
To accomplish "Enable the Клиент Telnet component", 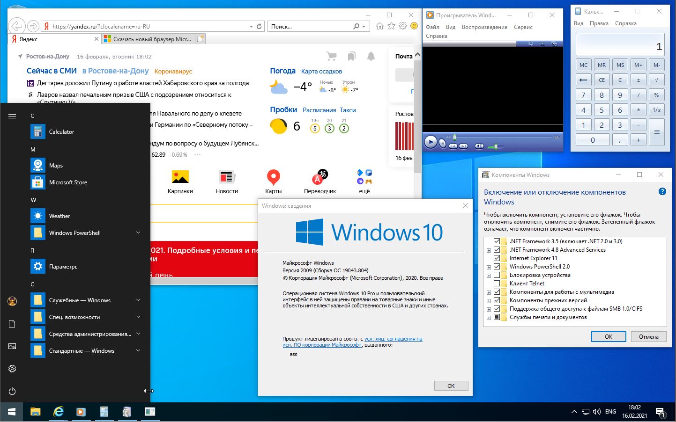I will (497, 284).
